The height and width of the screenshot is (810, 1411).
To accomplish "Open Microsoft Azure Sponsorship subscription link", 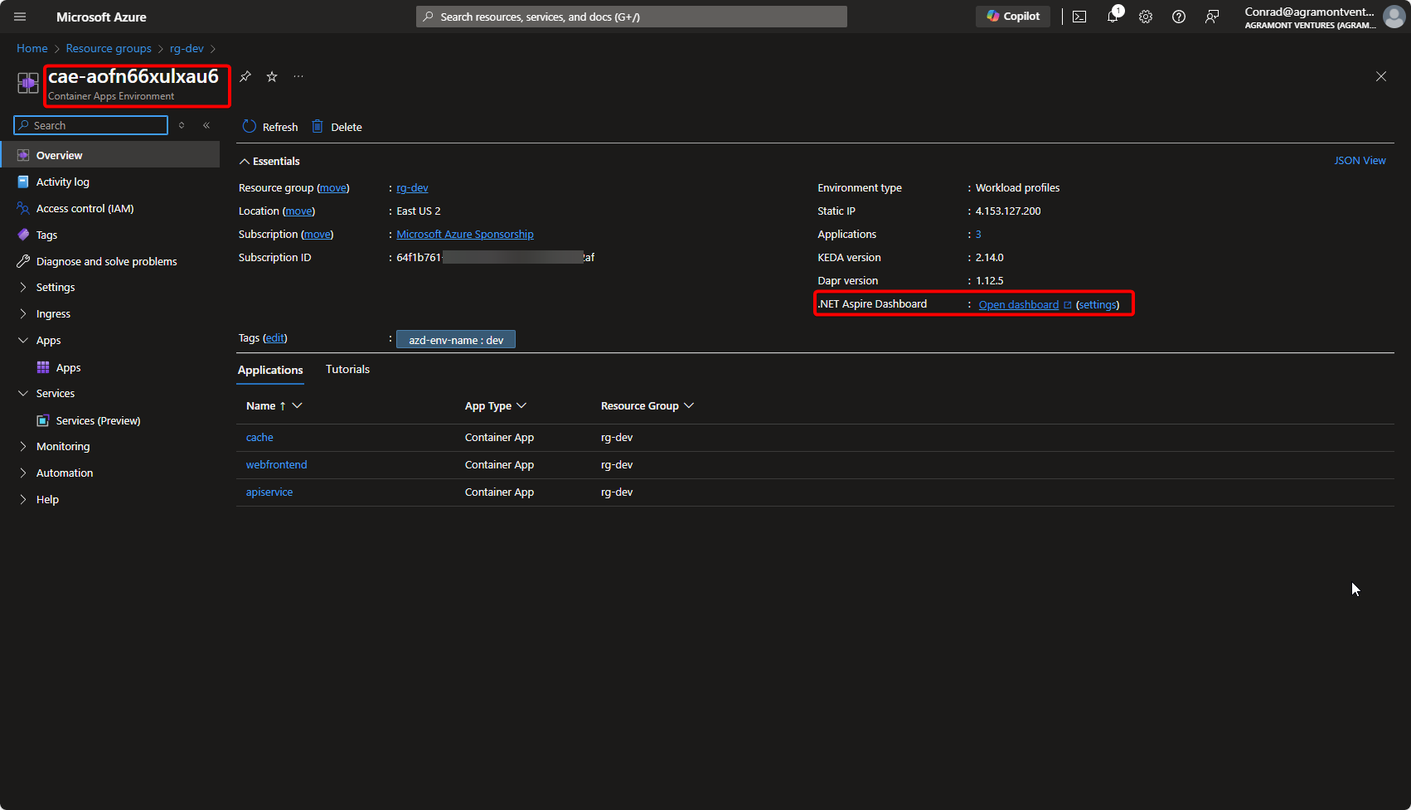I will [465, 235].
